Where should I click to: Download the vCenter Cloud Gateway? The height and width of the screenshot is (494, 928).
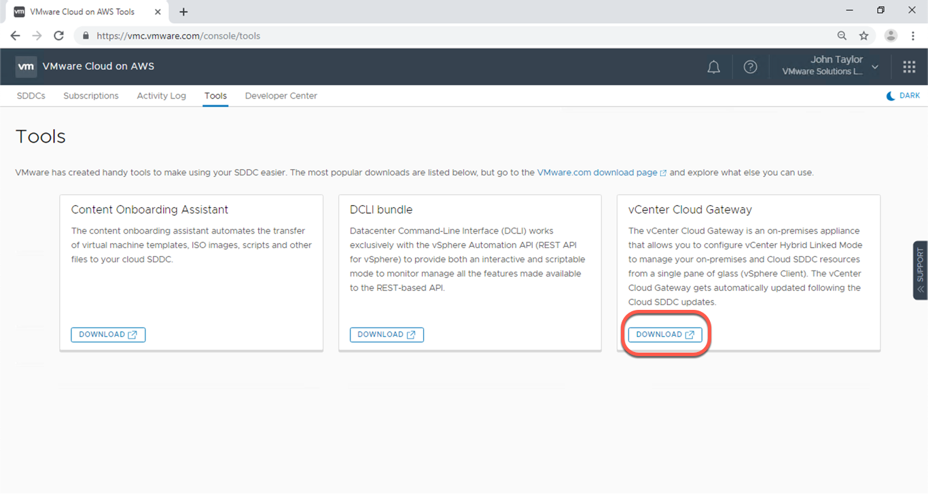[665, 334]
